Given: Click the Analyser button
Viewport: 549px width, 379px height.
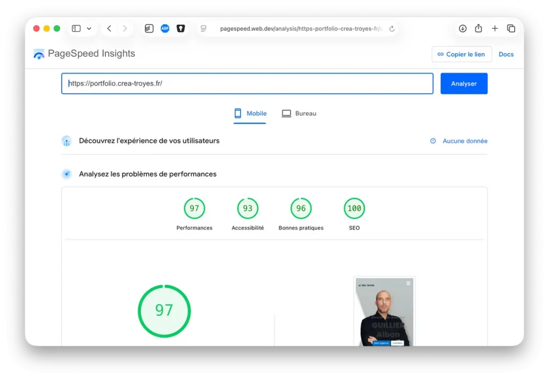Looking at the screenshot, I should tap(464, 83).
